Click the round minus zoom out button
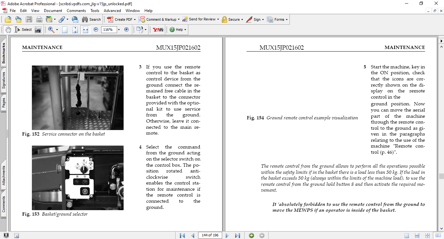Viewport: 444px width, 239px height. pos(96,30)
